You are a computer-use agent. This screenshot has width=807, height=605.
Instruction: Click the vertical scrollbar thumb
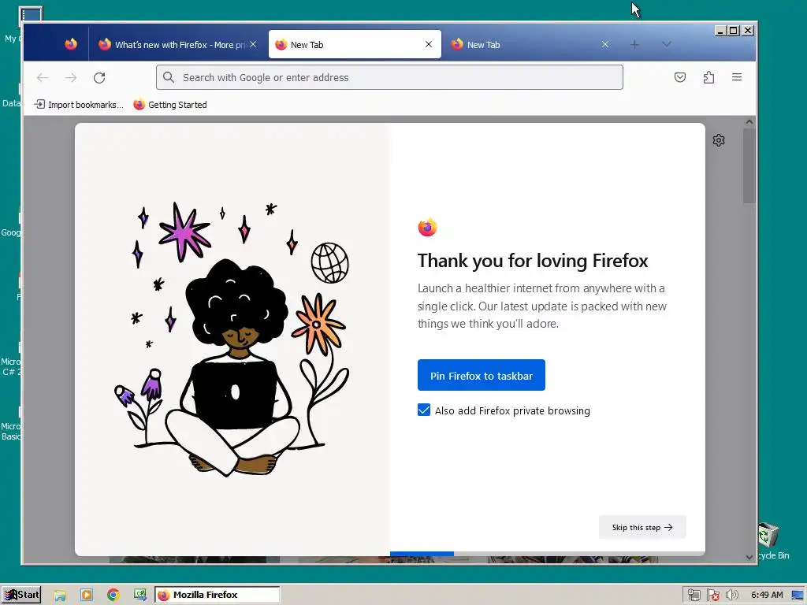(x=749, y=165)
